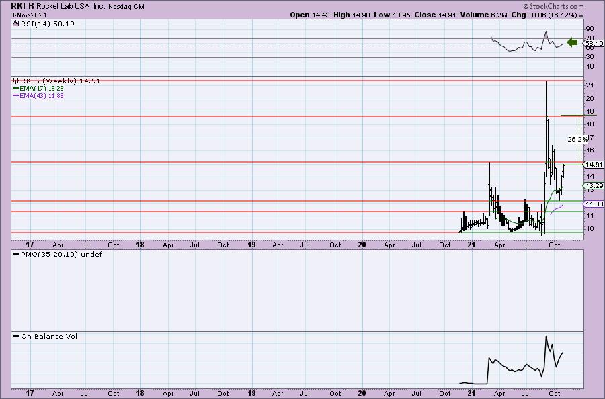
Task: Click the 30 level on the RSI scale
Action: tap(590, 57)
